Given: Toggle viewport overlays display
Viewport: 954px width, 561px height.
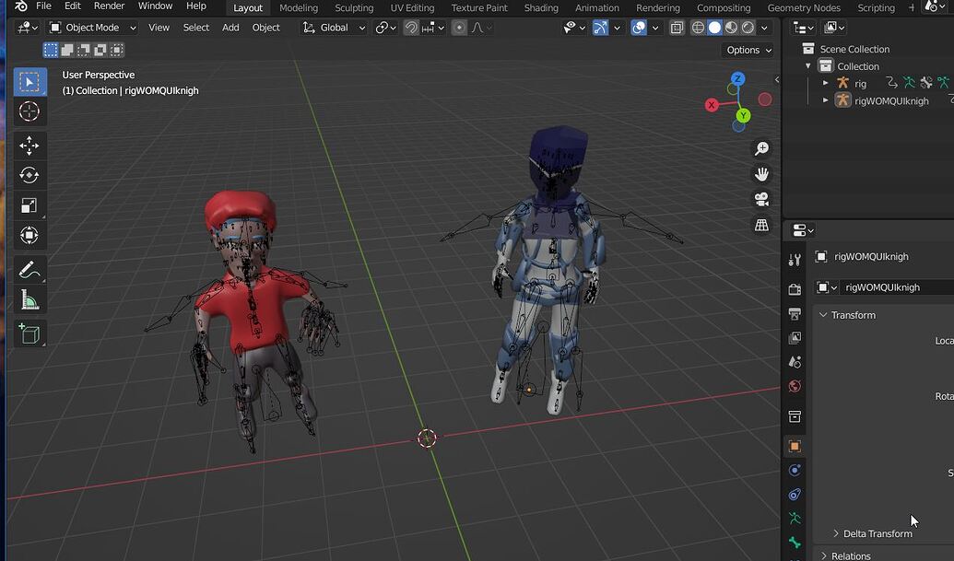Looking at the screenshot, I should coord(638,28).
